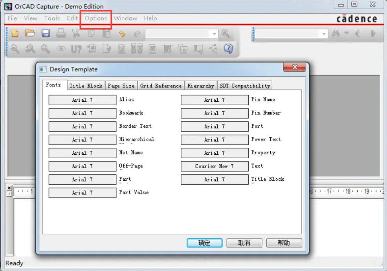Click the third magnifier zoom icon
The image size is (387, 271).
46,49
